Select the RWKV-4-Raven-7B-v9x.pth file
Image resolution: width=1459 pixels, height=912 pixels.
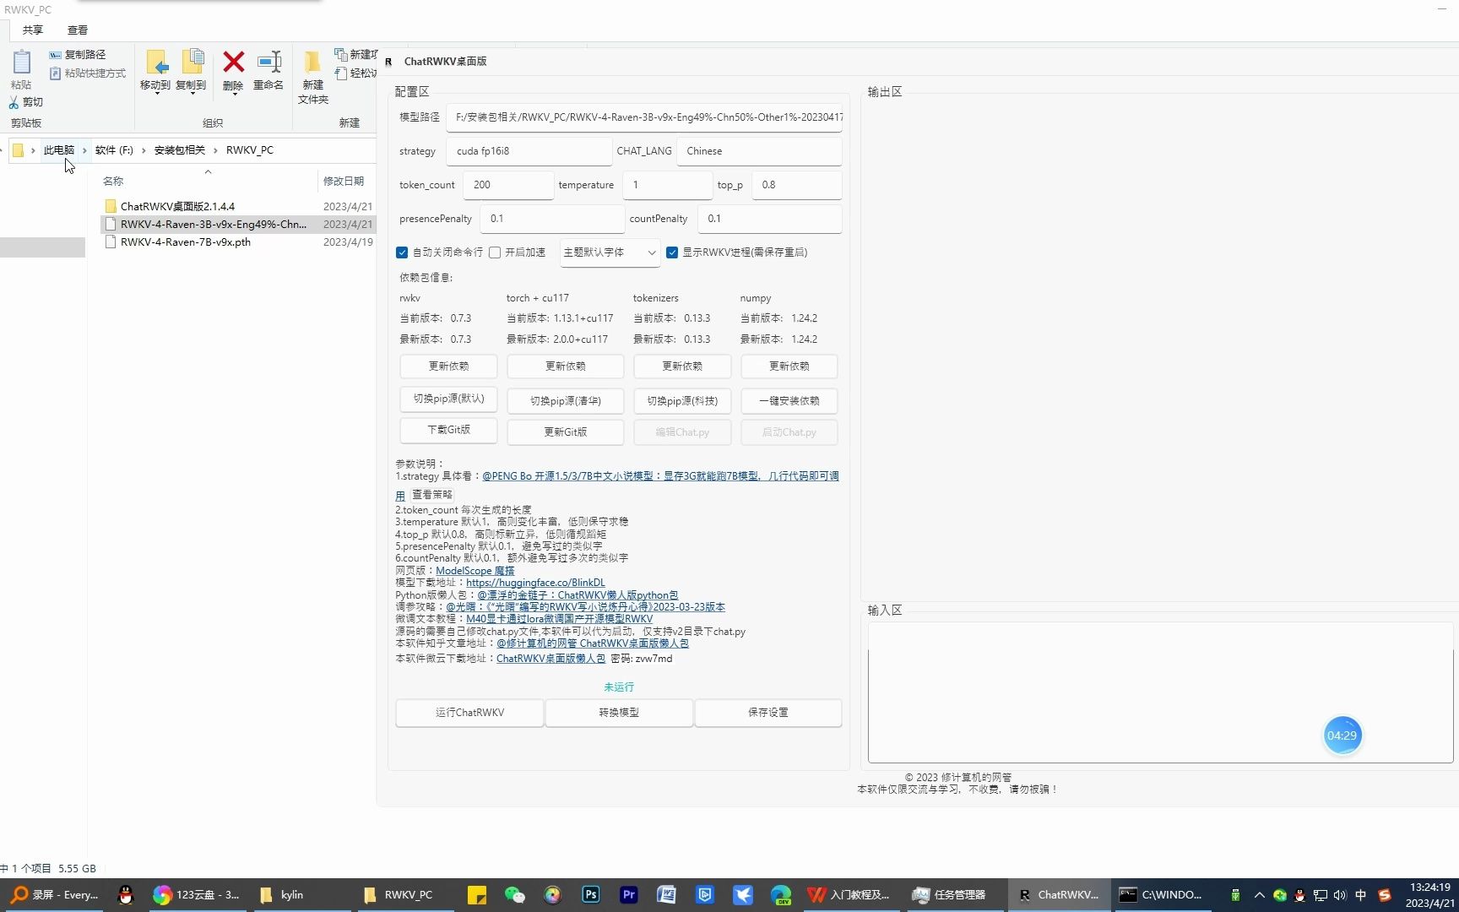pyautogui.click(x=186, y=242)
